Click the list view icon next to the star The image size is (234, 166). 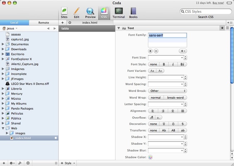(227, 28)
